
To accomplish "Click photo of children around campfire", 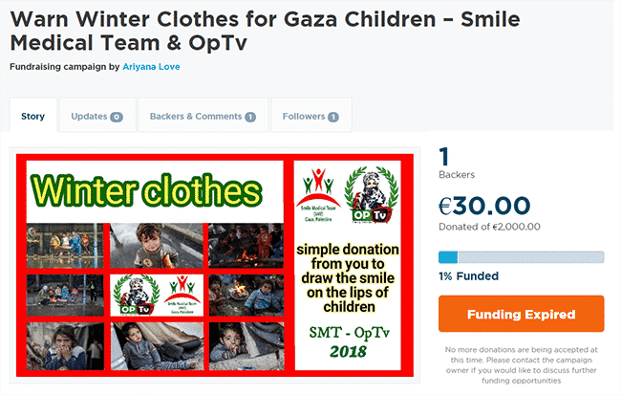I will (x=246, y=246).
